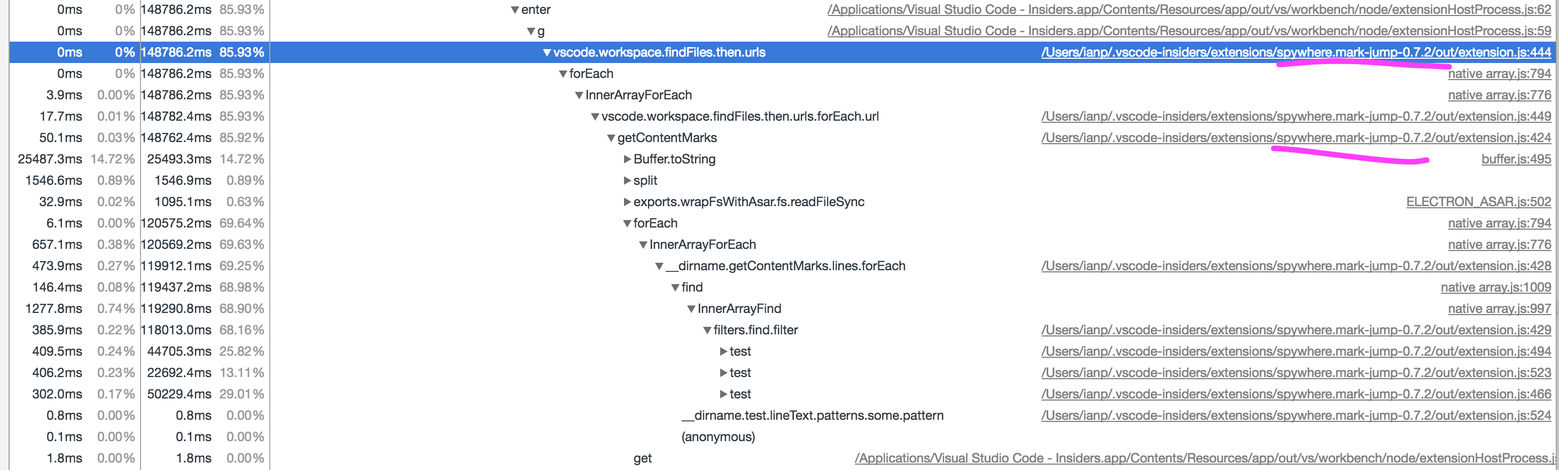The height and width of the screenshot is (470, 1559).
Task: Collapse the getContentMarks node
Action: [x=610, y=138]
